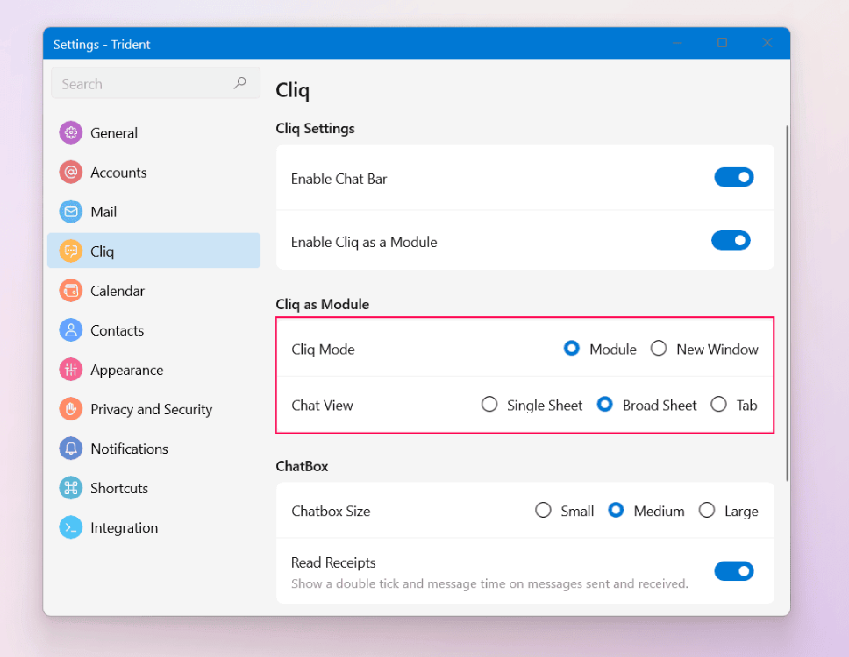Select New Window for Cliq Mode
The image size is (849, 657).
coord(659,349)
